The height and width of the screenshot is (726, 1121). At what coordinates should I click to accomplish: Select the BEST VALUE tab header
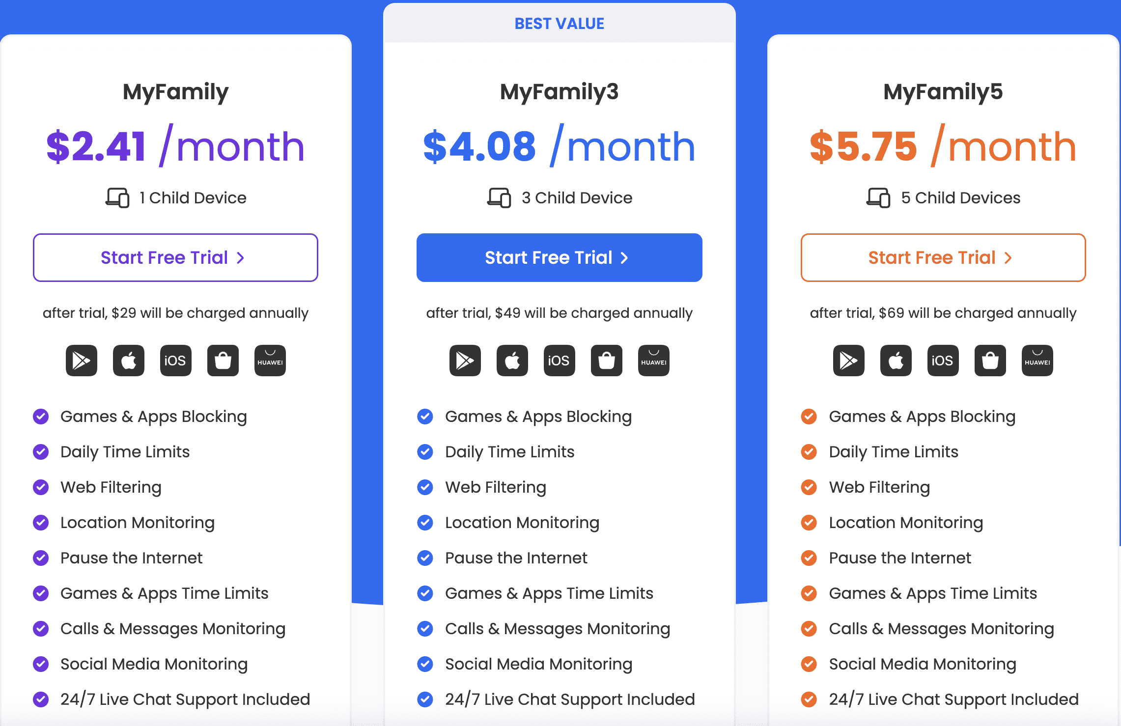tap(559, 24)
